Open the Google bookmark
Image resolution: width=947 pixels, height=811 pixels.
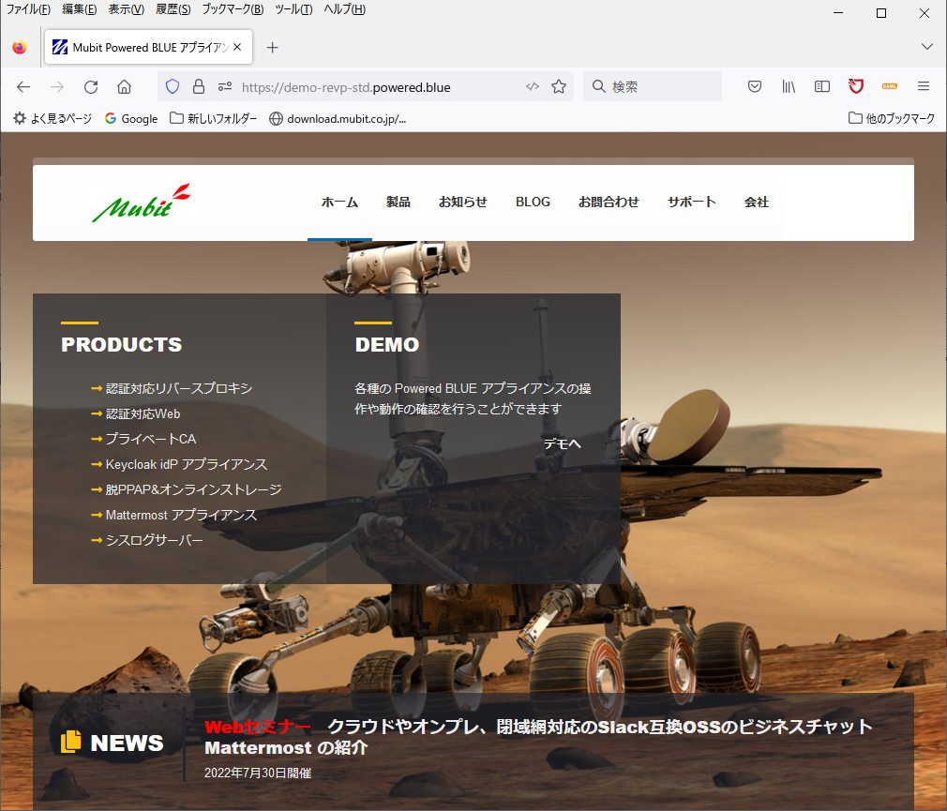[131, 118]
